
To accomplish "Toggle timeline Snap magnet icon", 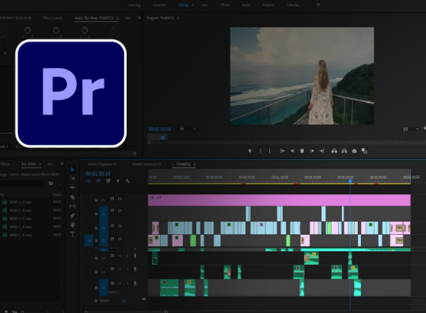I will pyautogui.click(x=98, y=181).
